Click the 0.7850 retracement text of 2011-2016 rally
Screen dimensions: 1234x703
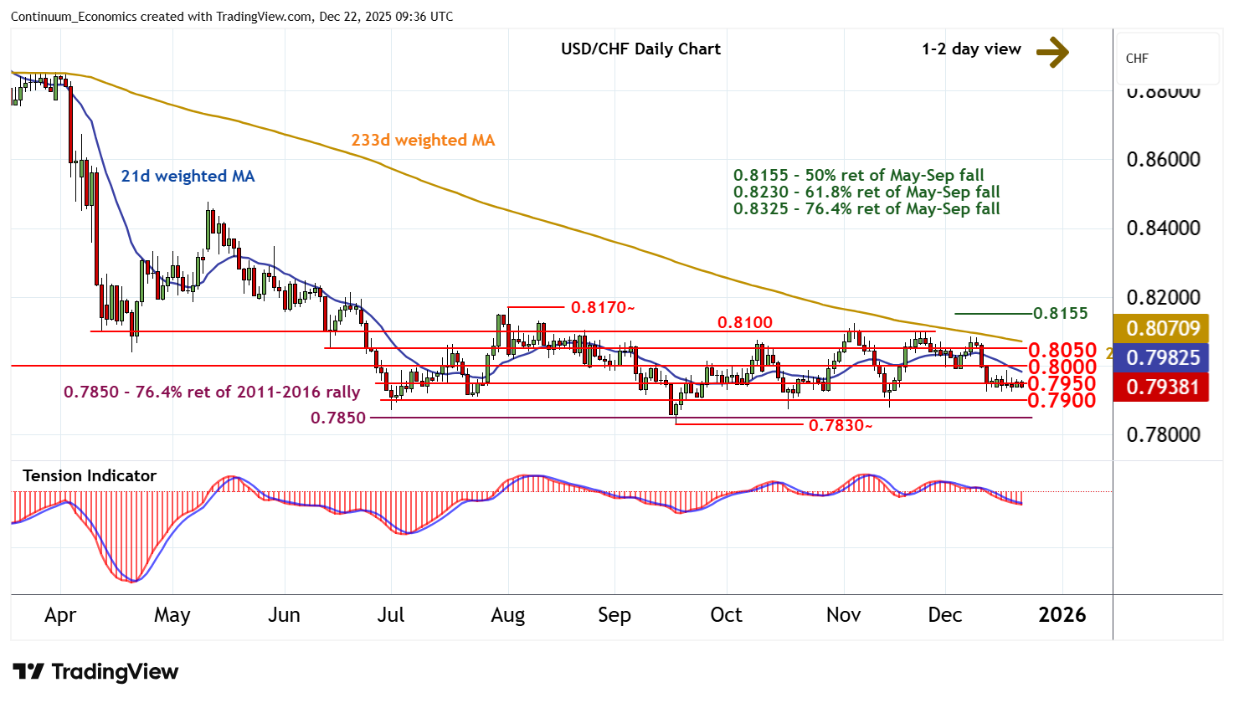pos(212,392)
